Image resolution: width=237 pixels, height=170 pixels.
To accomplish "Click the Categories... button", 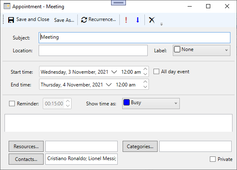I will coord(140,147).
